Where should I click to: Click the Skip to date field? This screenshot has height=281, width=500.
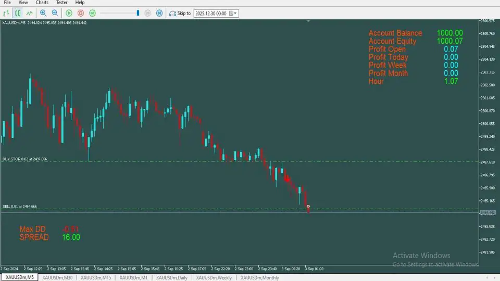point(211,13)
